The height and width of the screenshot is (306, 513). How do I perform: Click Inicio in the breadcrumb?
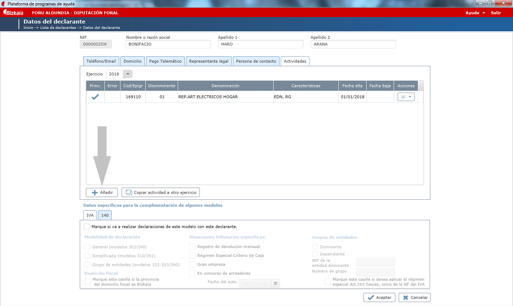(28, 27)
